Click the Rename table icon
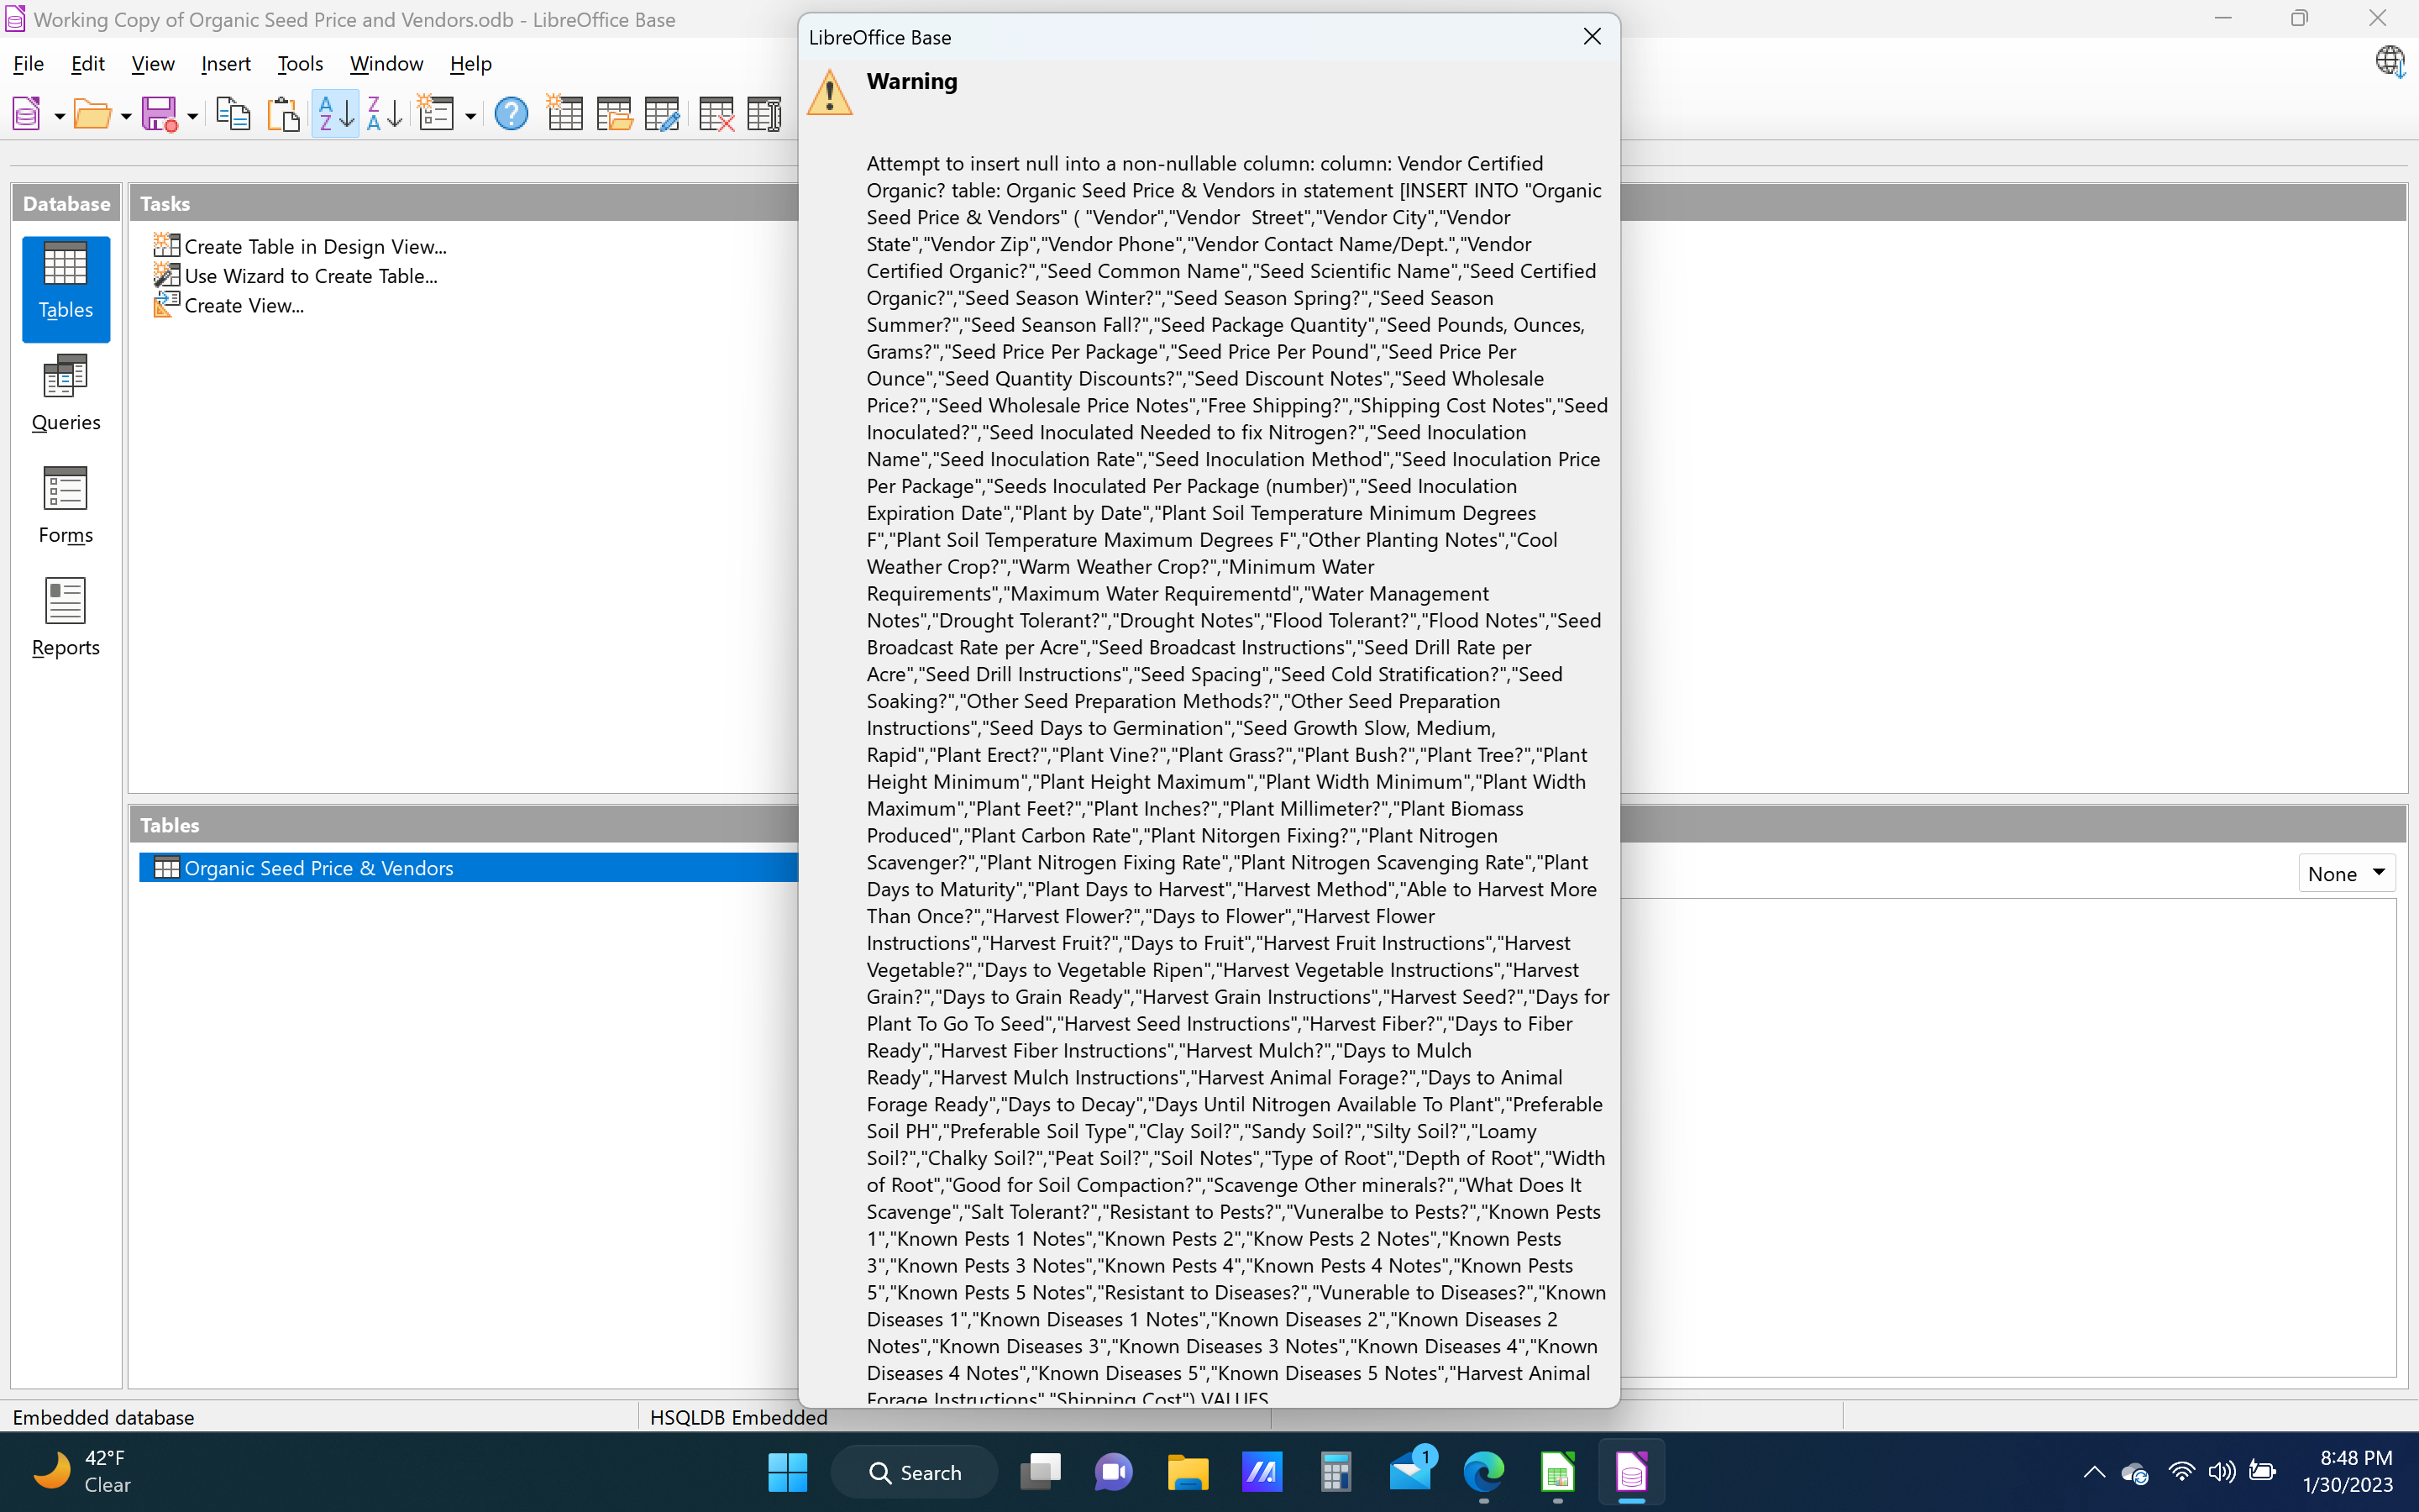This screenshot has height=1512, width=2419. point(764,114)
